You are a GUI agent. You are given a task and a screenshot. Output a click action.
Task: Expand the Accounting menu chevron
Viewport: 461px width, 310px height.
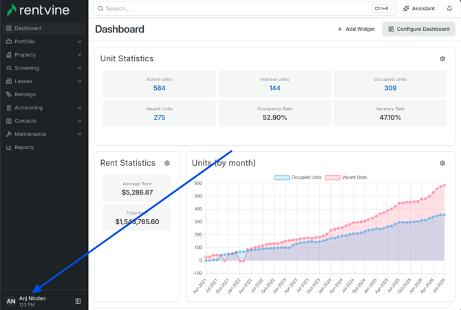pos(79,108)
